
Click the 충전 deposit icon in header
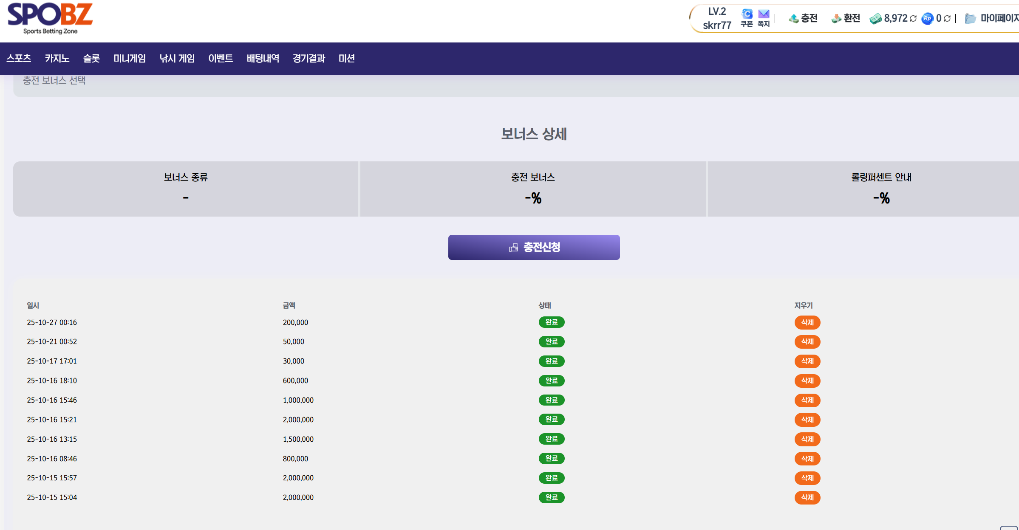coord(793,18)
